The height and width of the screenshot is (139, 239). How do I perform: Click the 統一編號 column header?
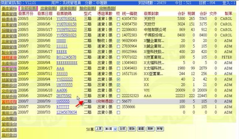click(130, 14)
